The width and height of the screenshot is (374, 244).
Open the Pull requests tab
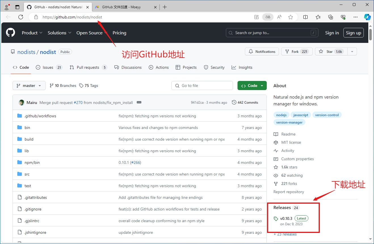pyautogui.click(x=88, y=67)
